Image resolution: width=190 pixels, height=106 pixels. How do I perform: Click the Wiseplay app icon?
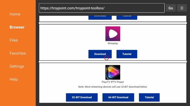click(113, 34)
